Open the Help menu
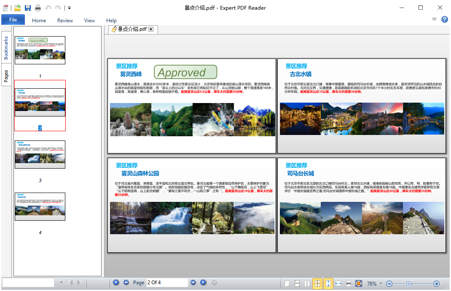This screenshot has height=291, width=451. [x=111, y=20]
